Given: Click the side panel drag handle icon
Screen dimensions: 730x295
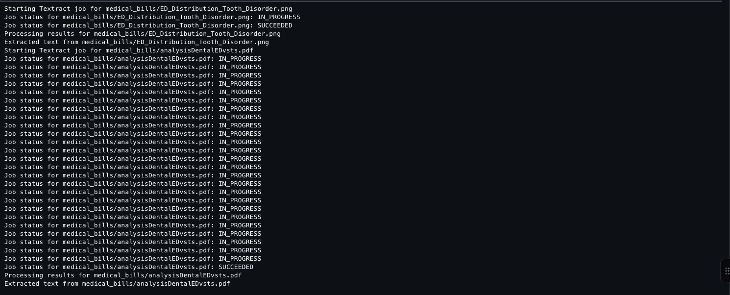Looking at the screenshot, I should (727, 270).
